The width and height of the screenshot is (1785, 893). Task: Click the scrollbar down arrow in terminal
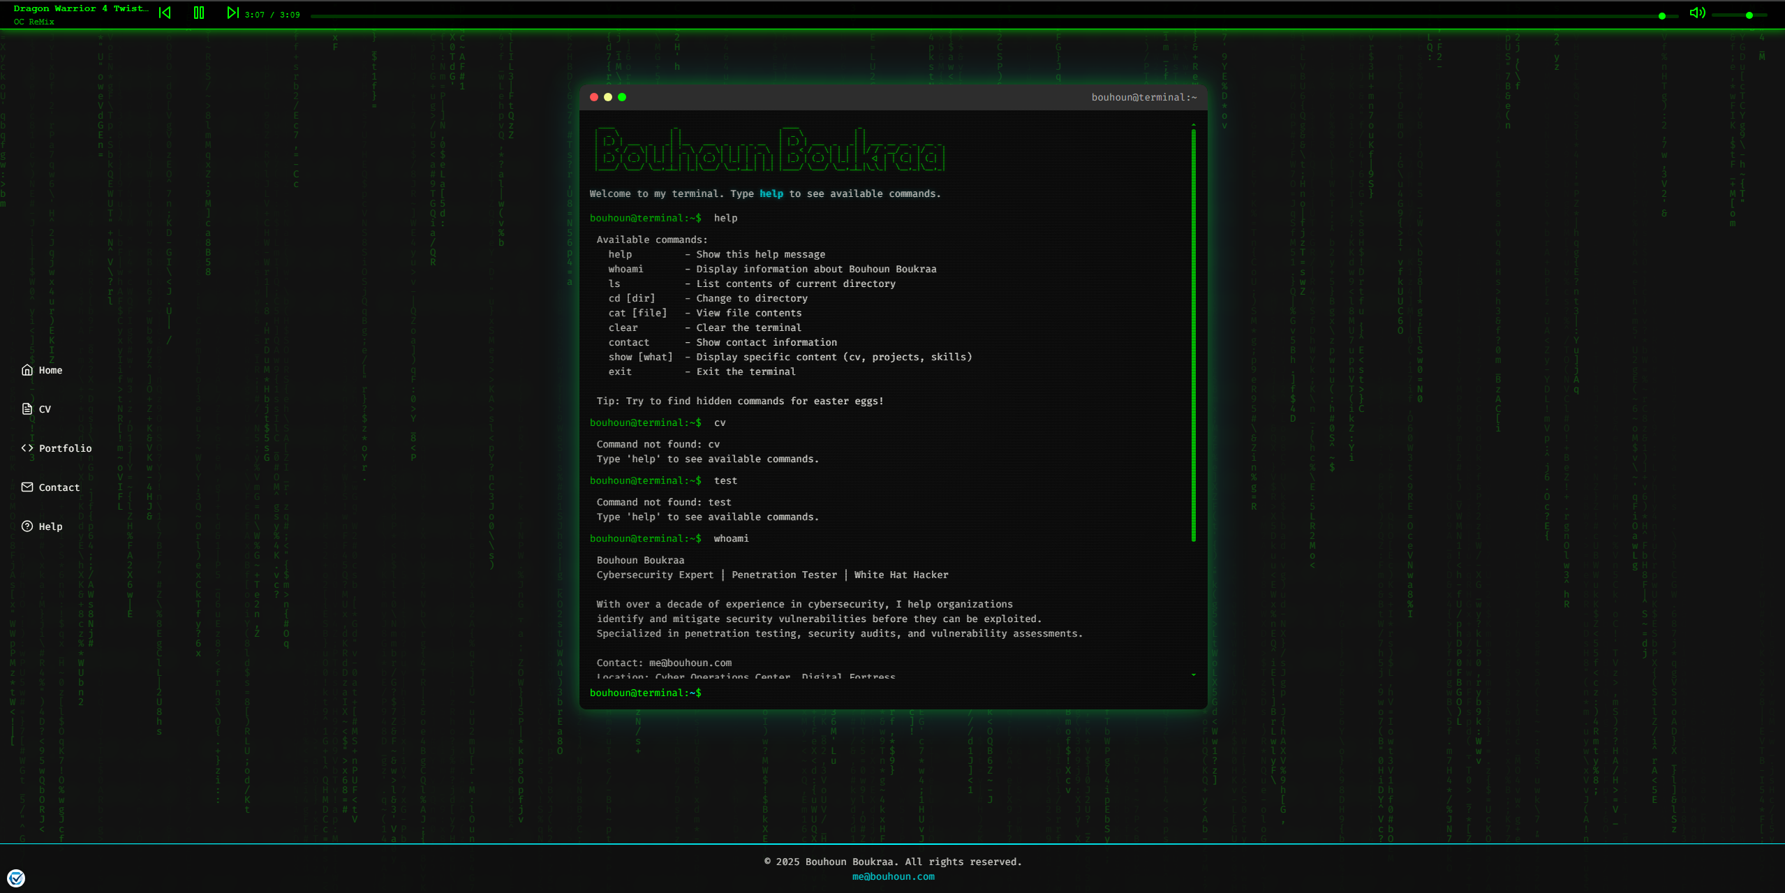tap(1194, 675)
